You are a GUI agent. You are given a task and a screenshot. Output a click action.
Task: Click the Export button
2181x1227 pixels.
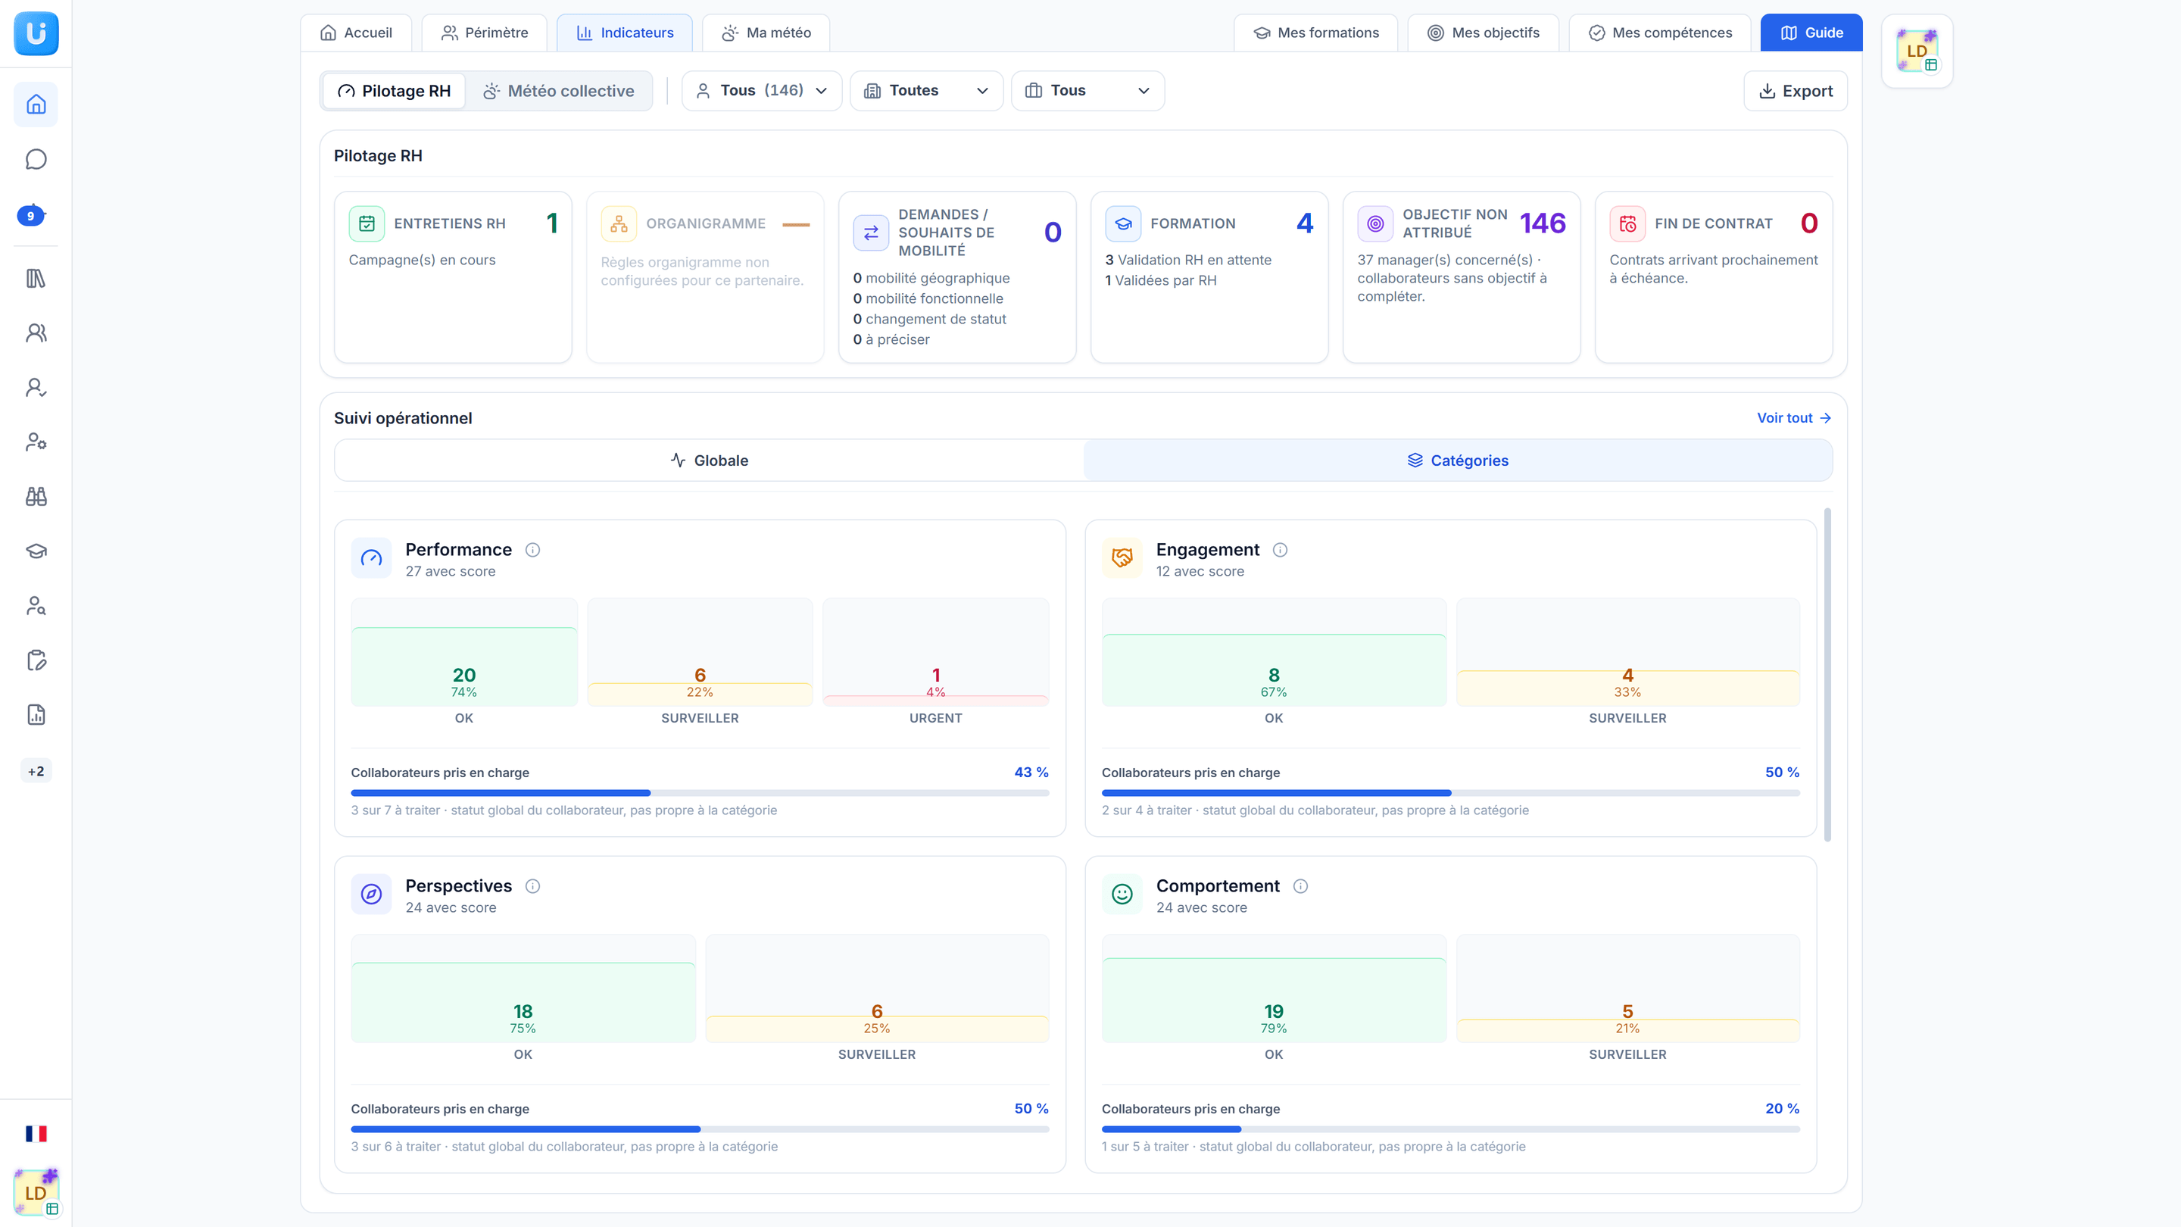1795,91
